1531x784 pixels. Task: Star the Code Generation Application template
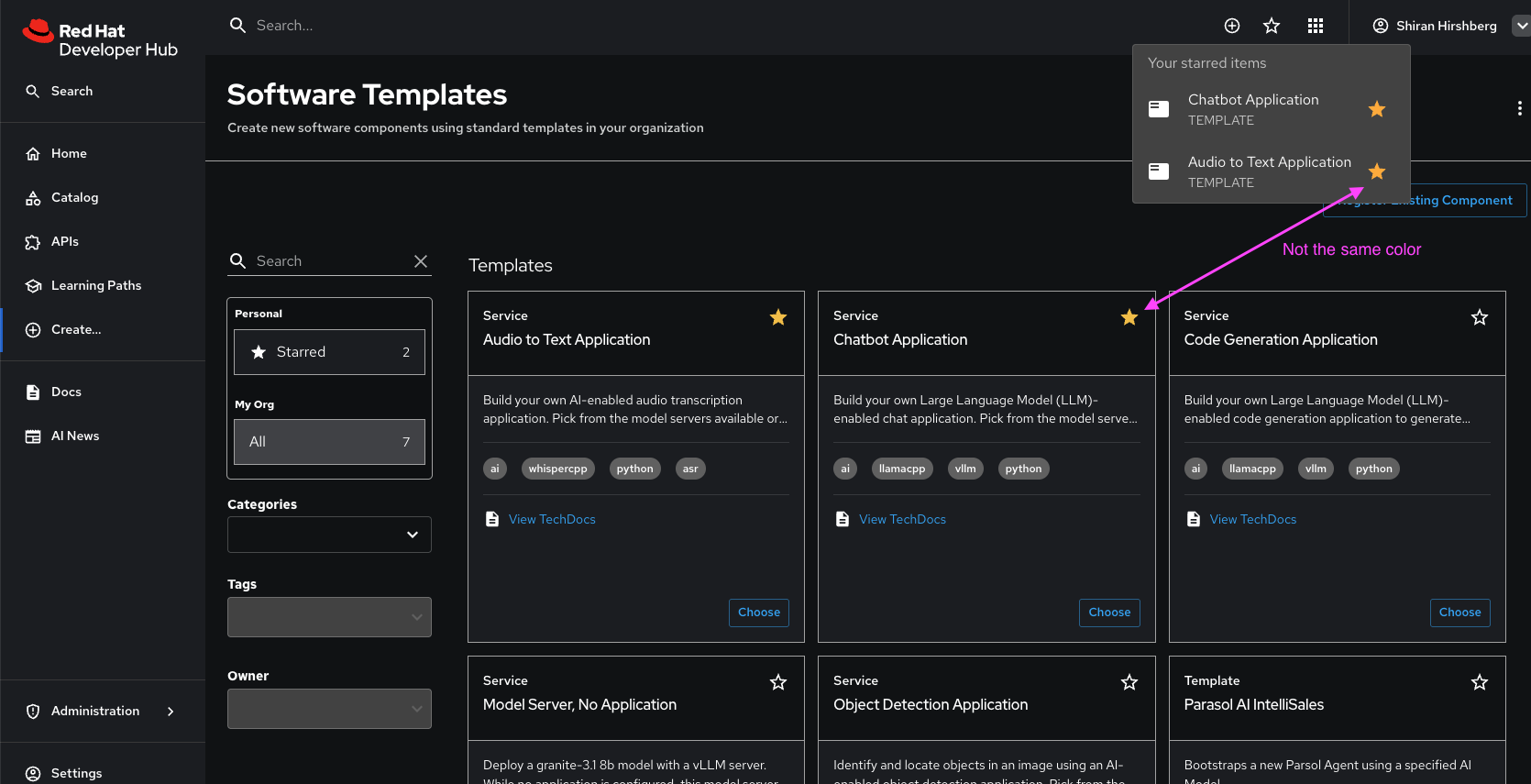coord(1479,317)
